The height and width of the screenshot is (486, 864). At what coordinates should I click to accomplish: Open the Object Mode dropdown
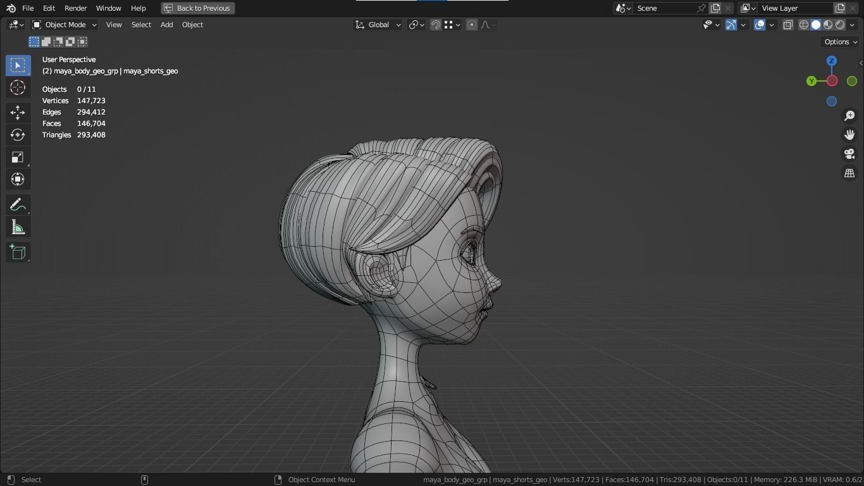pyautogui.click(x=64, y=25)
